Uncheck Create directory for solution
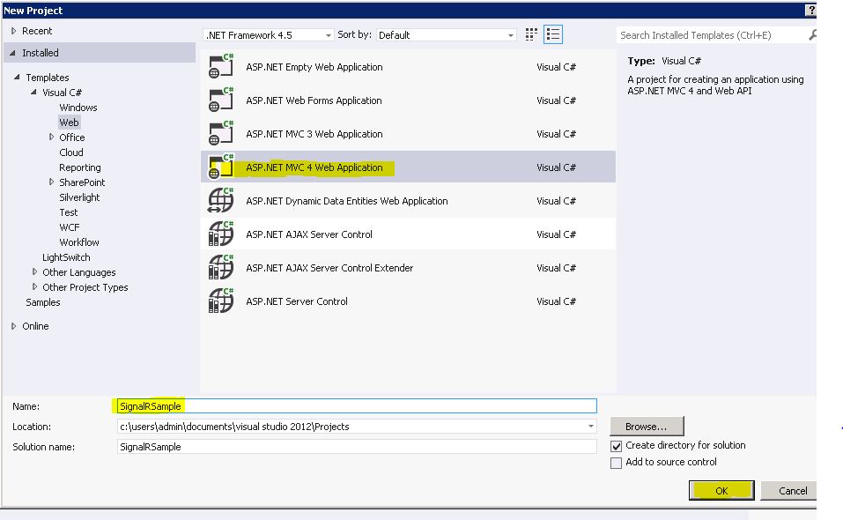This screenshot has height=520, width=843. (x=617, y=447)
